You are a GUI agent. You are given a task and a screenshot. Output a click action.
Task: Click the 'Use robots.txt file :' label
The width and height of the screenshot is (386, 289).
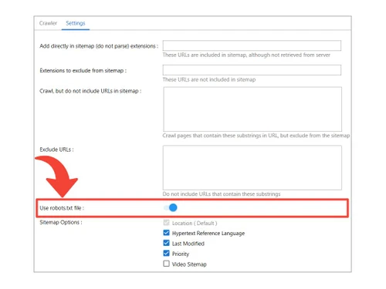[62, 208]
